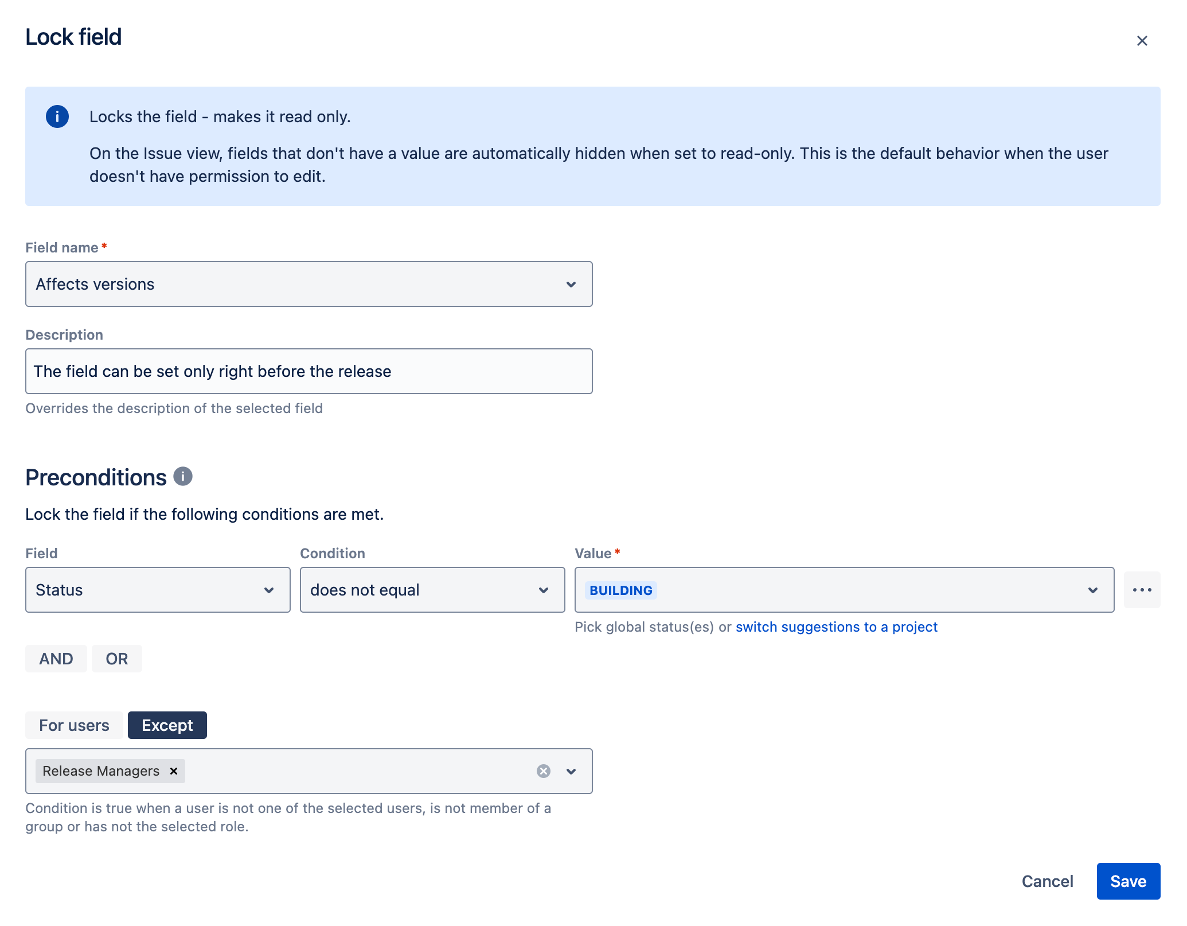Add an OR condition
The width and height of the screenshot is (1187, 926).
point(117,659)
